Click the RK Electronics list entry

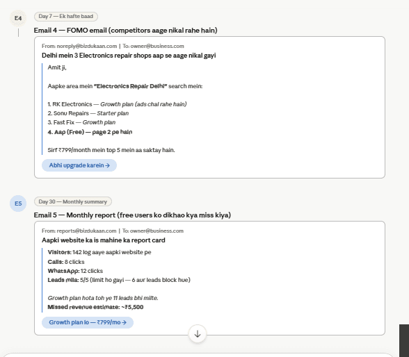117,104
